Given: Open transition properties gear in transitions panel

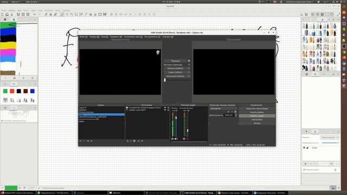Looking at the screenshot, I should coord(235,112).
